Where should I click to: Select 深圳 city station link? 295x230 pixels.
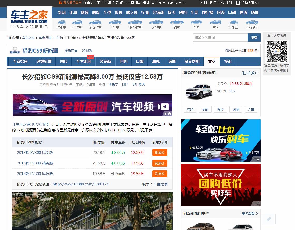point(100,3)
